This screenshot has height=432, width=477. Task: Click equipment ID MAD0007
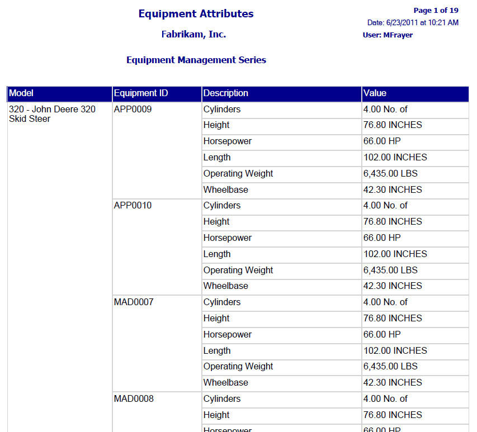(x=134, y=302)
